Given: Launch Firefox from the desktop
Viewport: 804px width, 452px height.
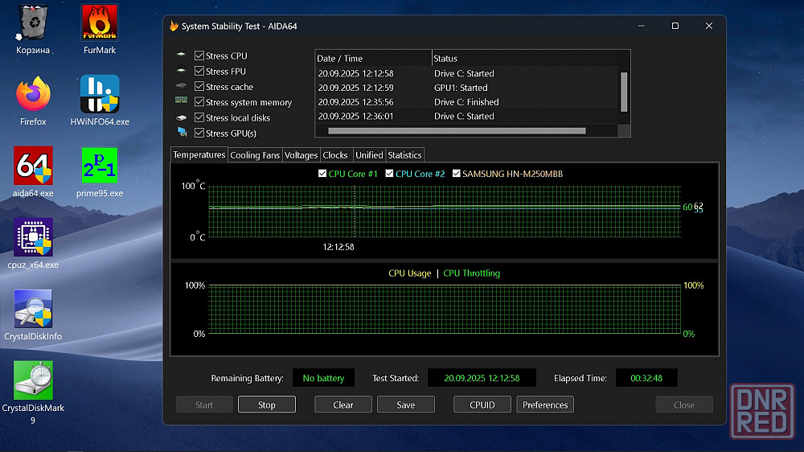Looking at the screenshot, I should 33,95.
